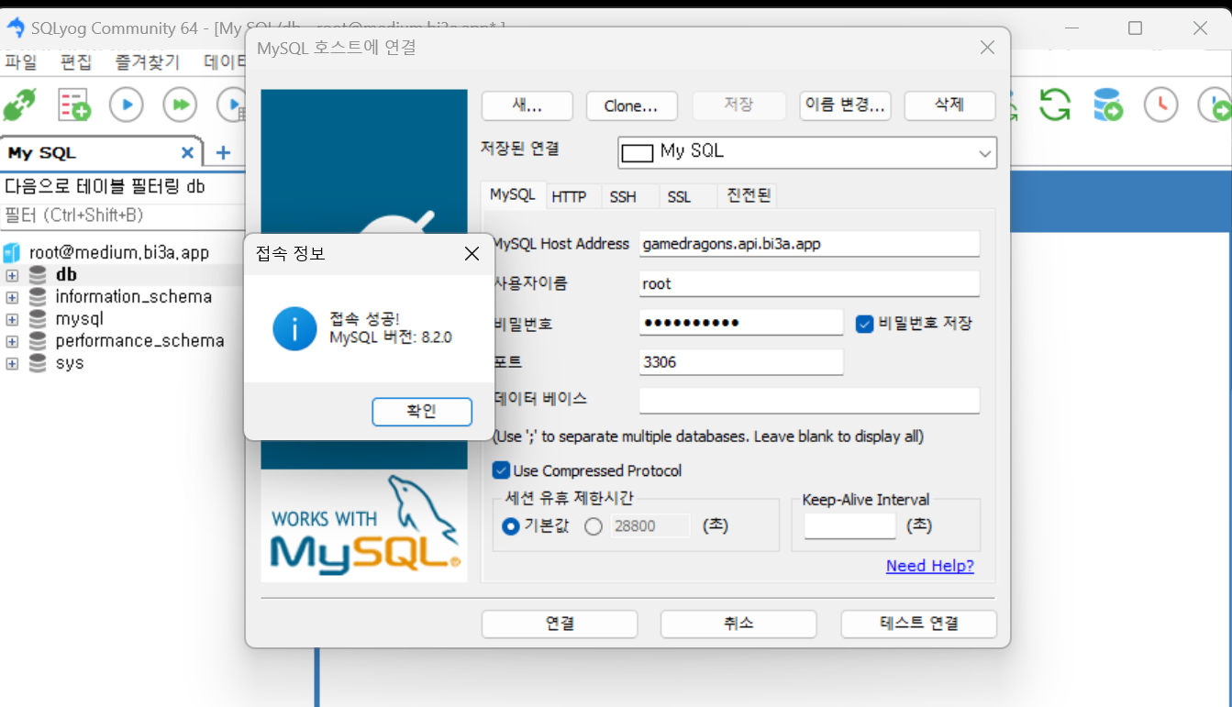Image resolution: width=1232 pixels, height=707 pixels.
Task: Open the history tab
Action: 1160,104
